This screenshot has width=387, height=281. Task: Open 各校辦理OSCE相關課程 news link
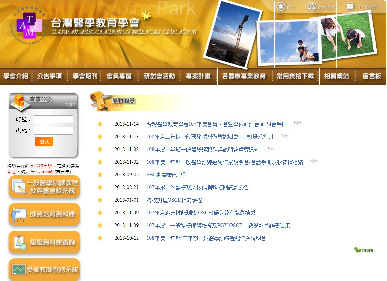coord(174,200)
